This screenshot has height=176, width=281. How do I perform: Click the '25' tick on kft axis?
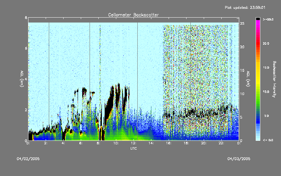click(242, 24)
